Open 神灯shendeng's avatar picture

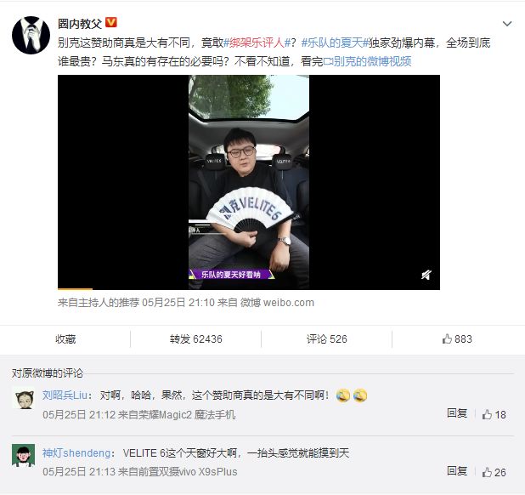pos(24,456)
